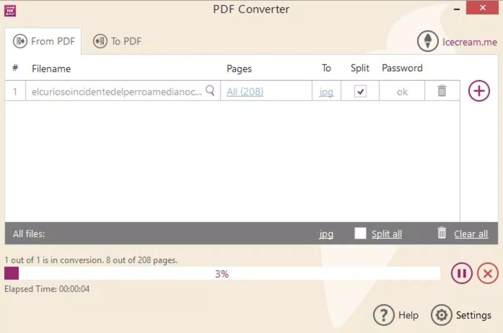This screenshot has width=503, height=333.
Task: Click the Split all link
Action: tap(387, 234)
